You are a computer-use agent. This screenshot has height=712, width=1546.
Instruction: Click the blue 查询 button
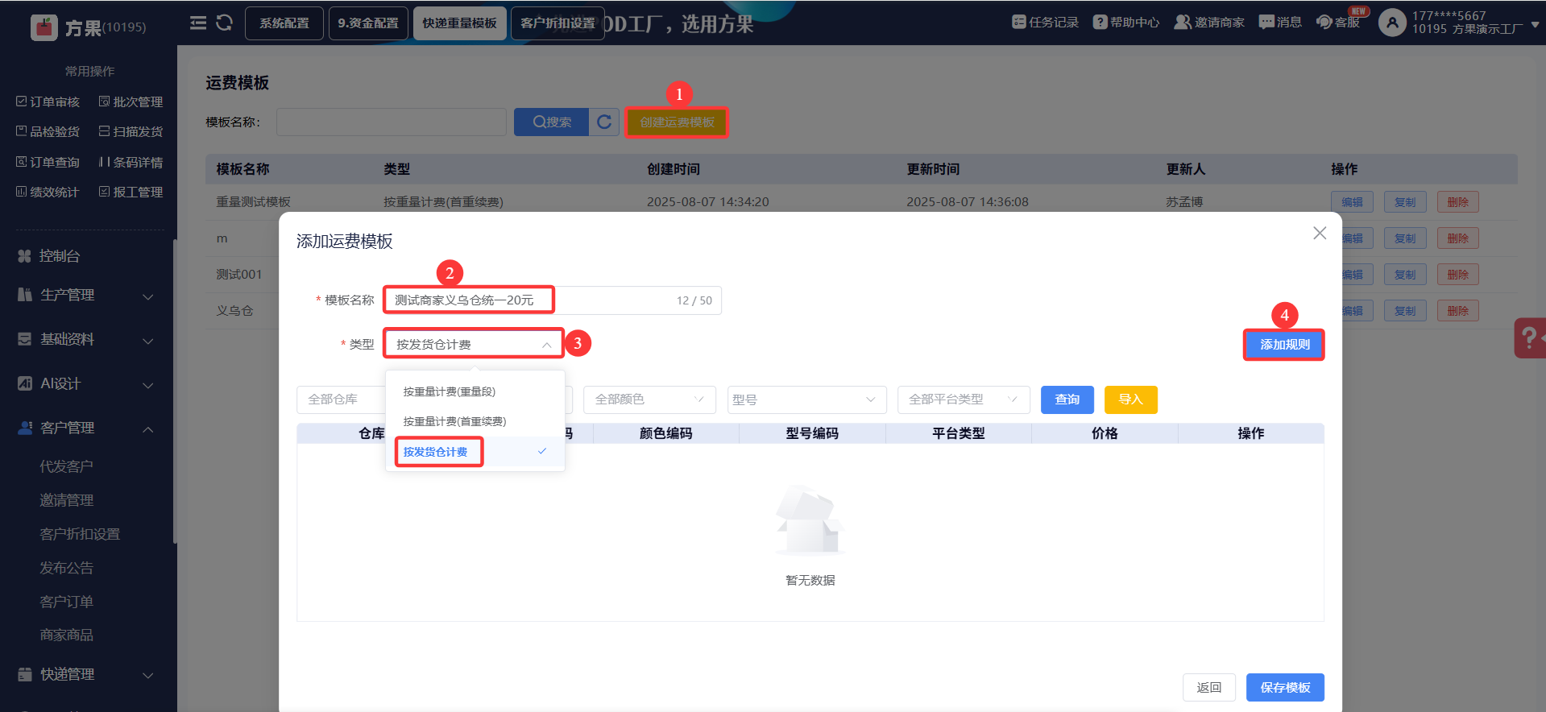click(x=1067, y=399)
